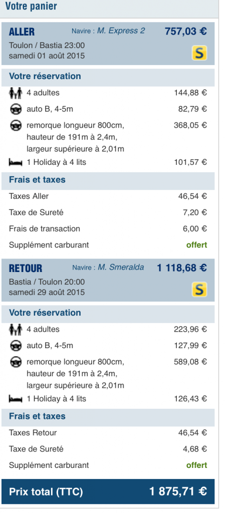Image resolution: width=225 pixels, height=513 pixels.
Task: Click the steering wheel icon for outbound remorque
Action: pos(16,125)
